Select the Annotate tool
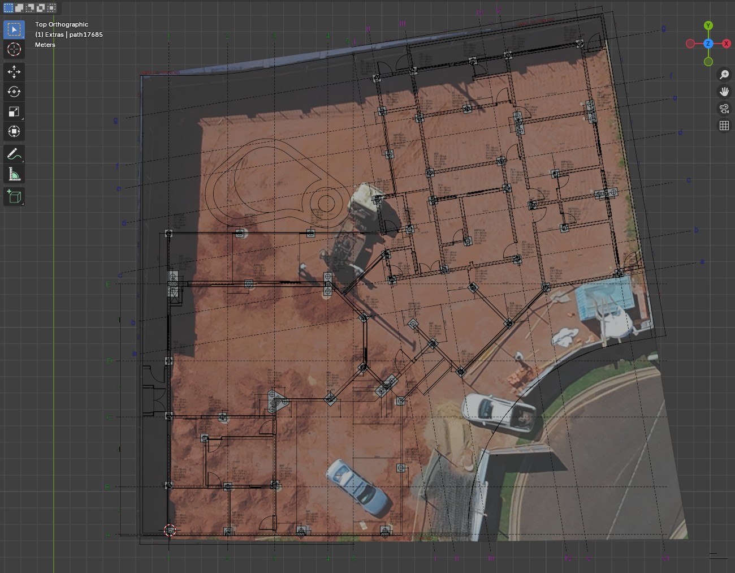 [x=14, y=154]
